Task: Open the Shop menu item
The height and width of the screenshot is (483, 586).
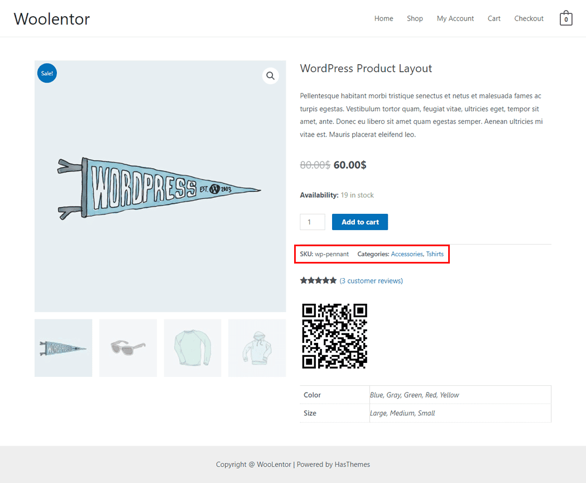Action: [x=415, y=18]
